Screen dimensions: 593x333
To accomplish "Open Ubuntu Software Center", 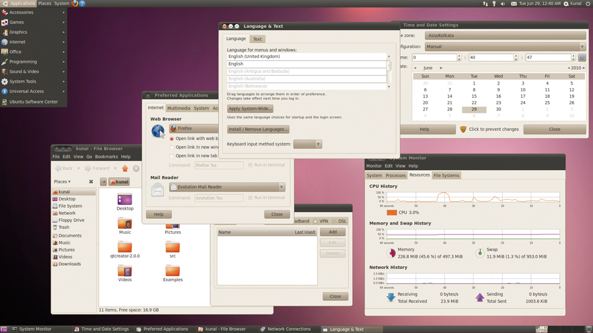I will pyautogui.click(x=33, y=102).
